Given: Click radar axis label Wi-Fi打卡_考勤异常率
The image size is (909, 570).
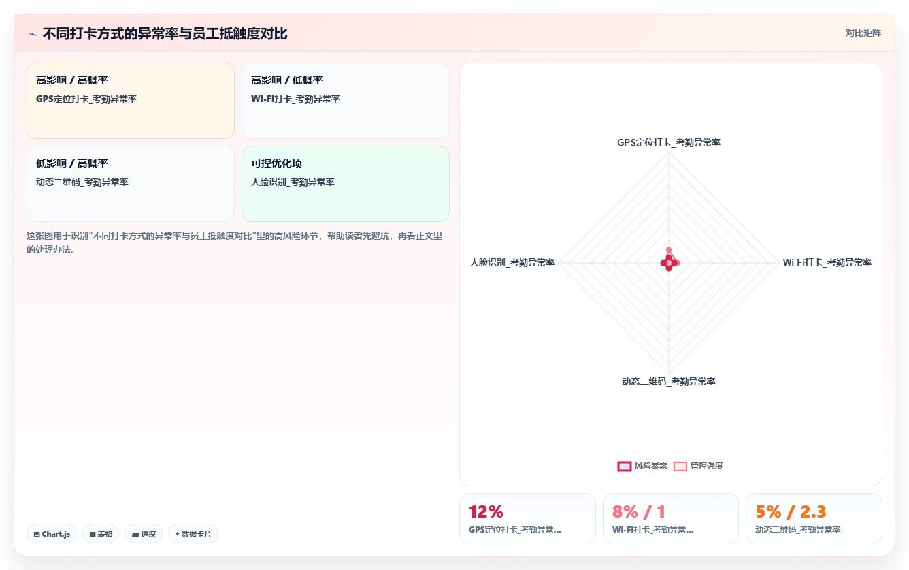Looking at the screenshot, I should pyautogui.click(x=827, y=262).
